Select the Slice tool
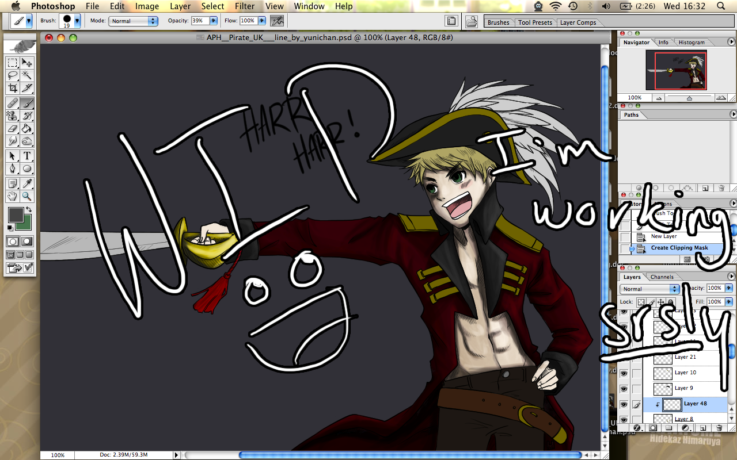 27,88
